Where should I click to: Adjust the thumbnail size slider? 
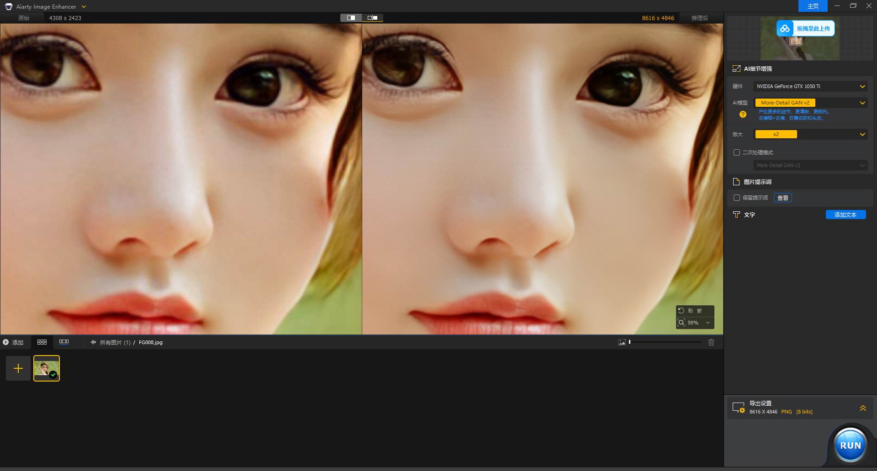coord(665,342)
